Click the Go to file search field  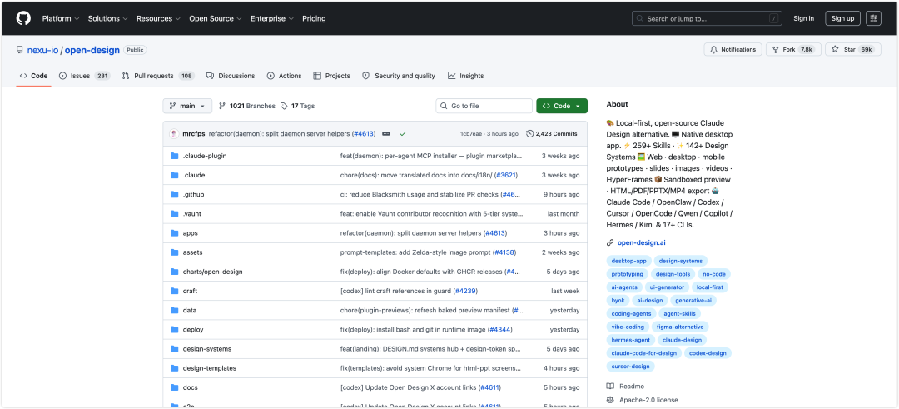(484, 106)
